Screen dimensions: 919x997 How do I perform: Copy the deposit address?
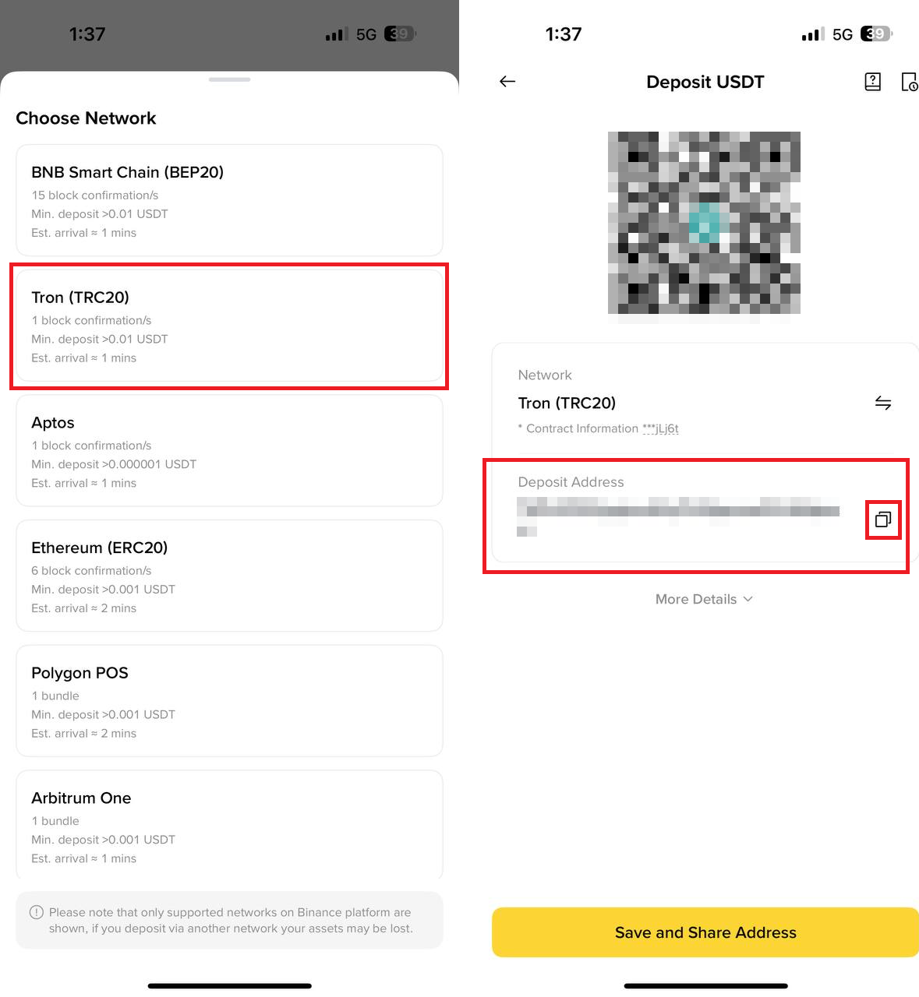(883, 520)
